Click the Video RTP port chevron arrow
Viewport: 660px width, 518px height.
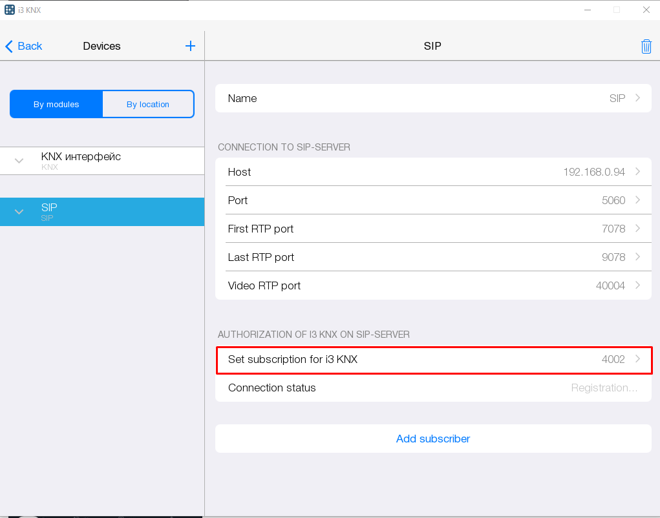637,285
